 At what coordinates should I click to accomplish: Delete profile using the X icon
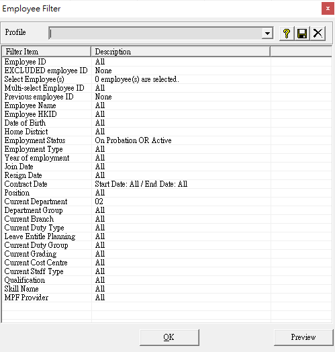[x=318, y=34]
